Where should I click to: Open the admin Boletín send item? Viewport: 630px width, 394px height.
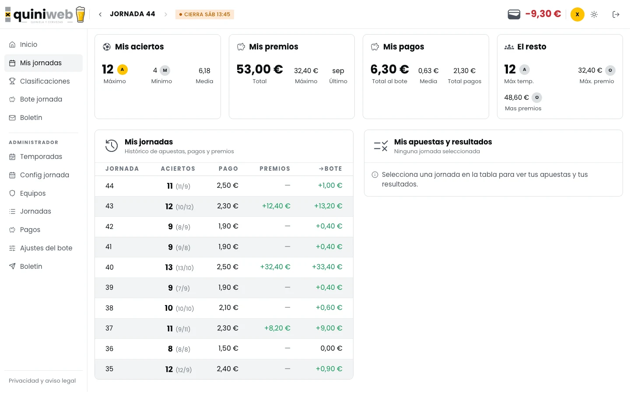43,267
